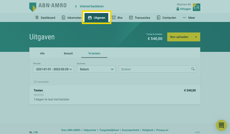
Task: Click the invoice number 464565
Action: pos(39,95)
